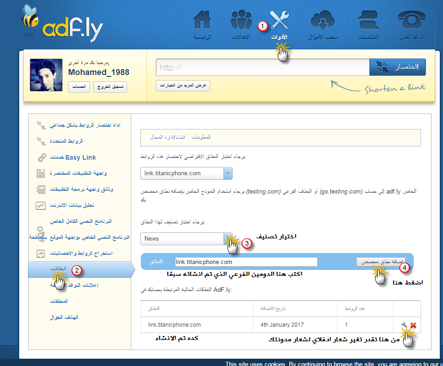Click the multiple links (الروابط المتعددة) sidebar icon
Viewport: 443px width, 366px height.
(41, 141)
